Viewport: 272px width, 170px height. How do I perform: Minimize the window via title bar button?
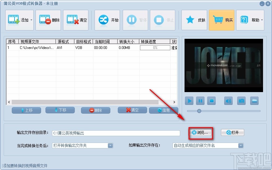coord(262,4)
